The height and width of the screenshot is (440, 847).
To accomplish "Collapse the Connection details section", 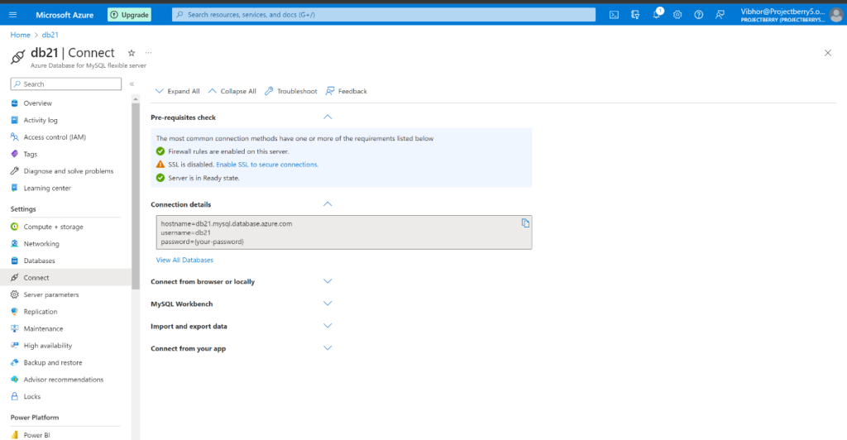I will coord(328,204).
